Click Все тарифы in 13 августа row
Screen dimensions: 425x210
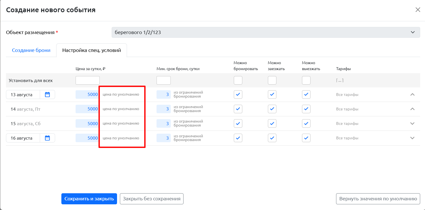click(347, 94)
